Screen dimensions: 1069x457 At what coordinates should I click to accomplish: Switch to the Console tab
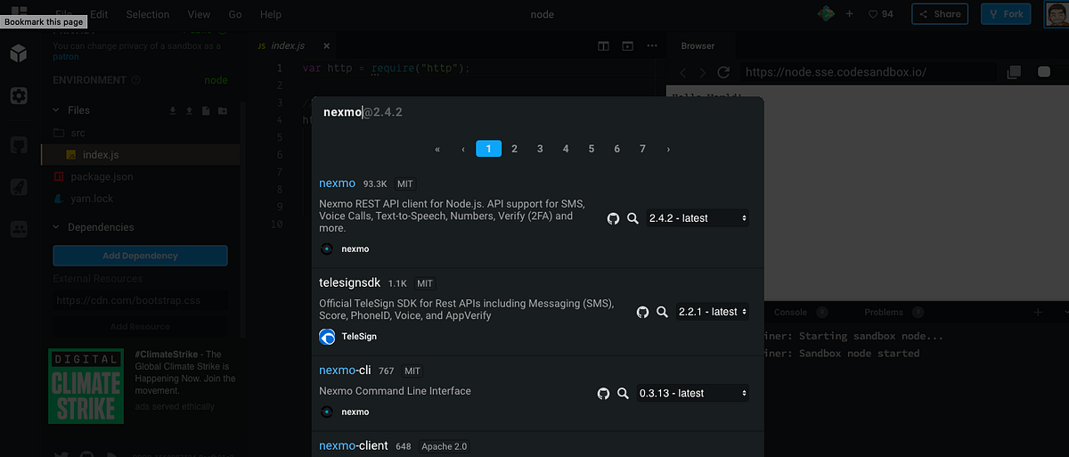(x=790, y=312)
